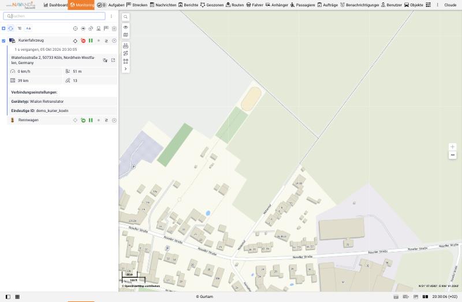Send command icon for Kurierfahrzeug
The image size is (462, 302).
click(106, 41)
